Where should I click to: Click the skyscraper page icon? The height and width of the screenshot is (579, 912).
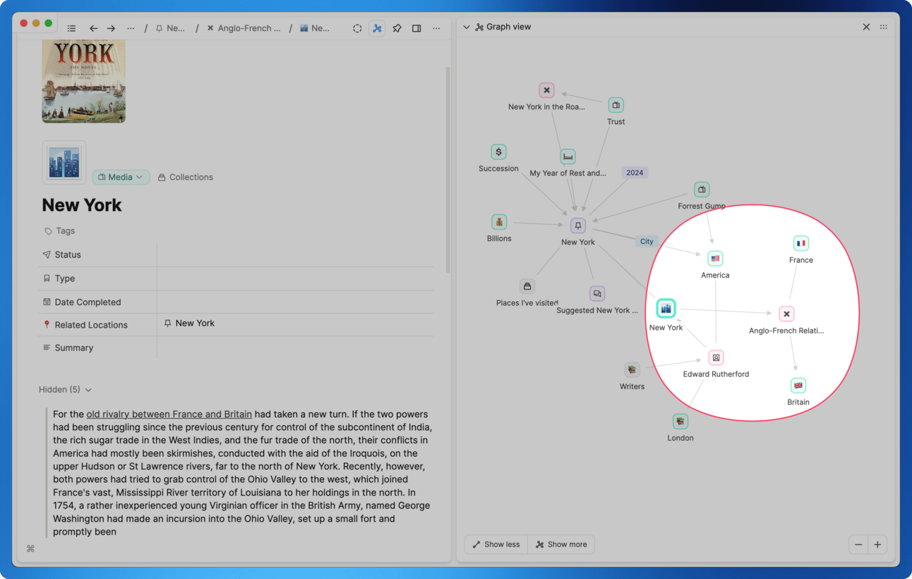tap(64, 162)
